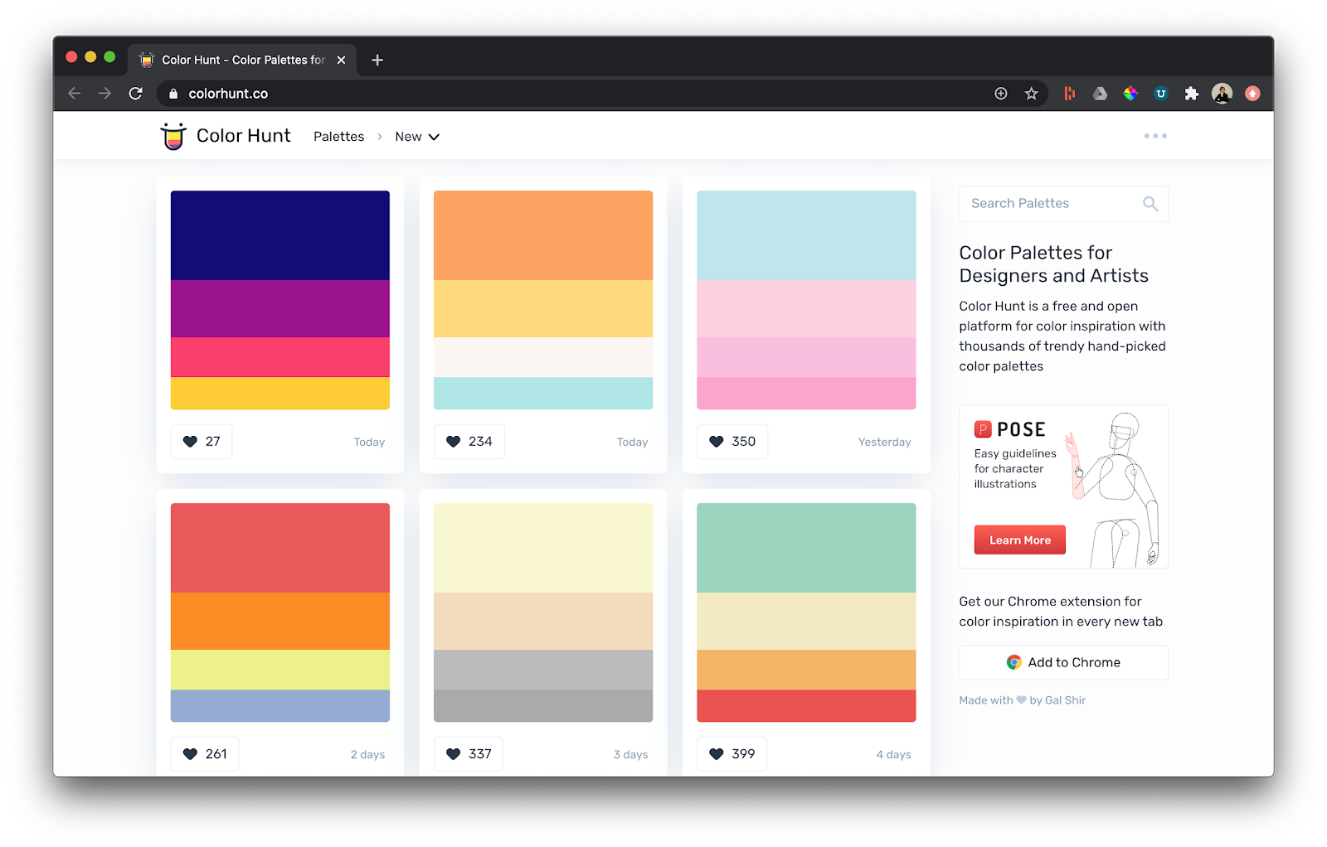Like the palette with 27 likes
This screenshot has width=1327, height=847.
pos(202,442)
